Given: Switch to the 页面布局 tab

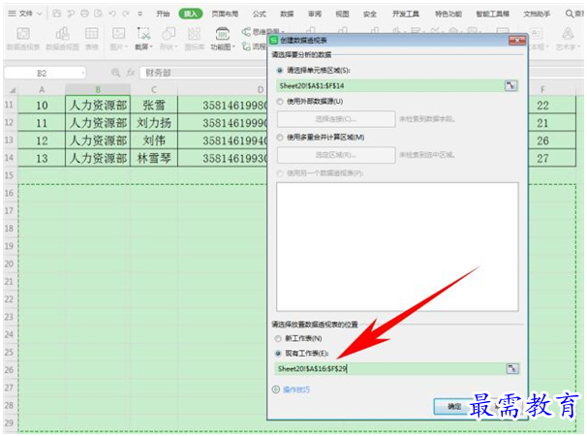Looking at the screenshot, I should click(225, 14).
